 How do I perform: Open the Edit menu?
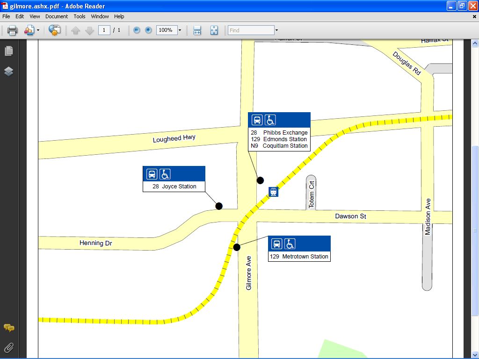pos(20,16)
